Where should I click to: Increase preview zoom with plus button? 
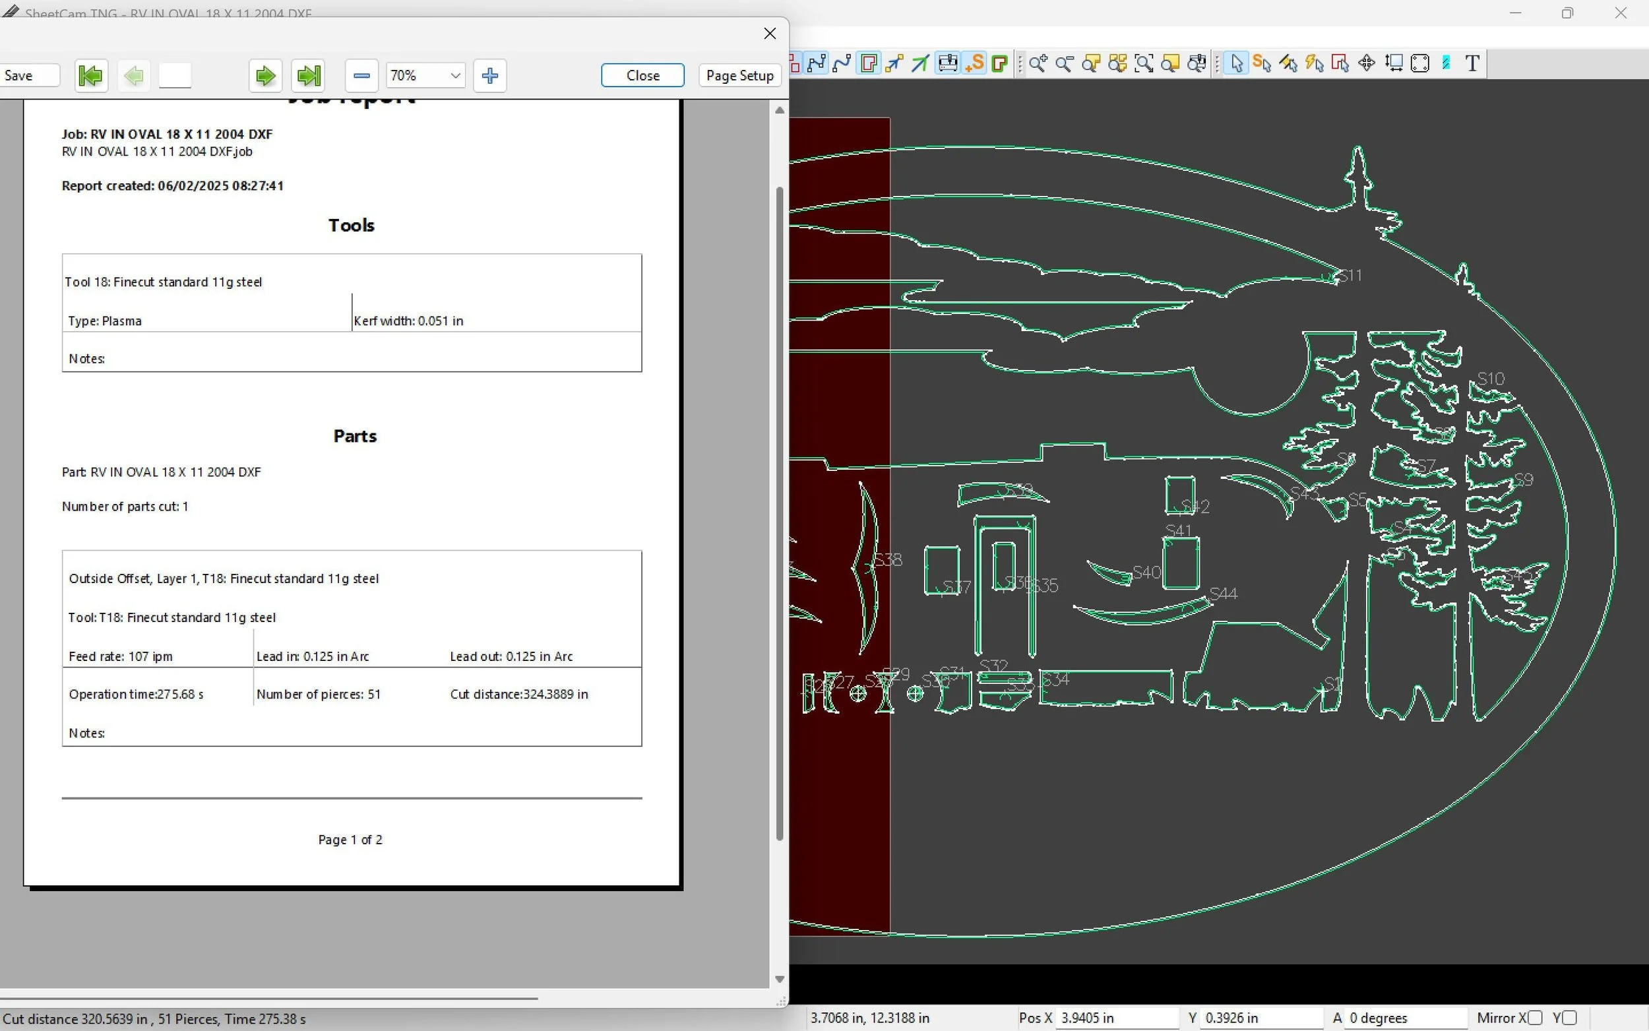click(x=489, y=75)
